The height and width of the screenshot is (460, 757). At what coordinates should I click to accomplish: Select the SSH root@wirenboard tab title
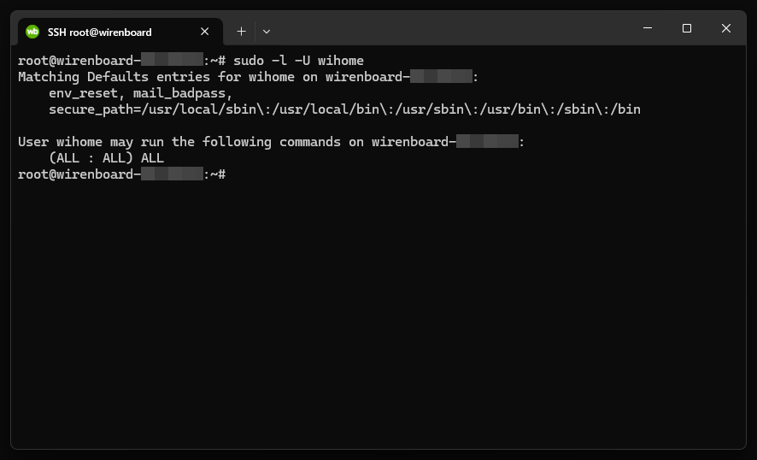coord(99,32)
